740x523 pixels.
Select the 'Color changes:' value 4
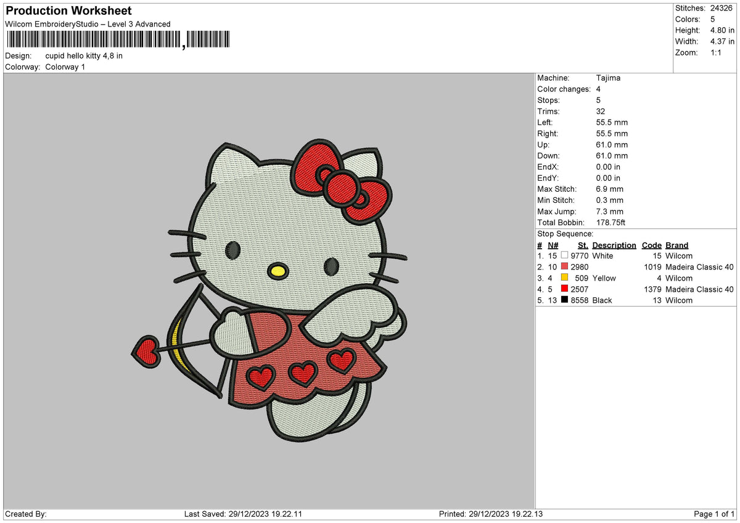point(599,89)
